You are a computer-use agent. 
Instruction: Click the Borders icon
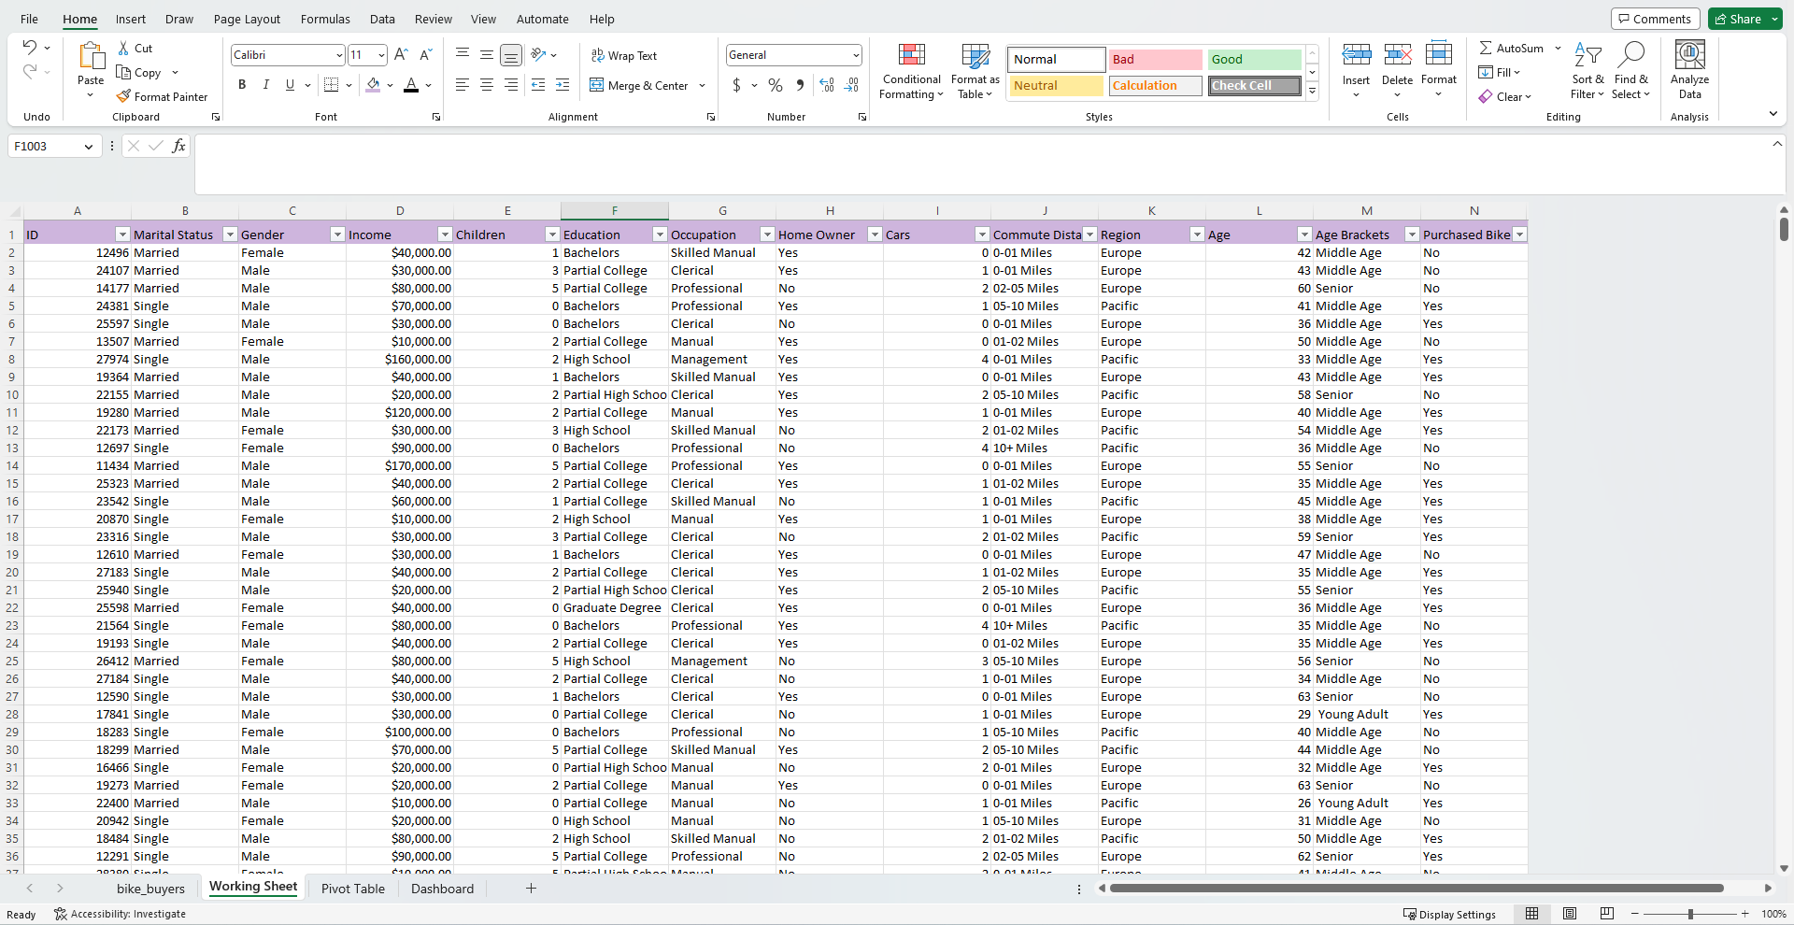331,85
